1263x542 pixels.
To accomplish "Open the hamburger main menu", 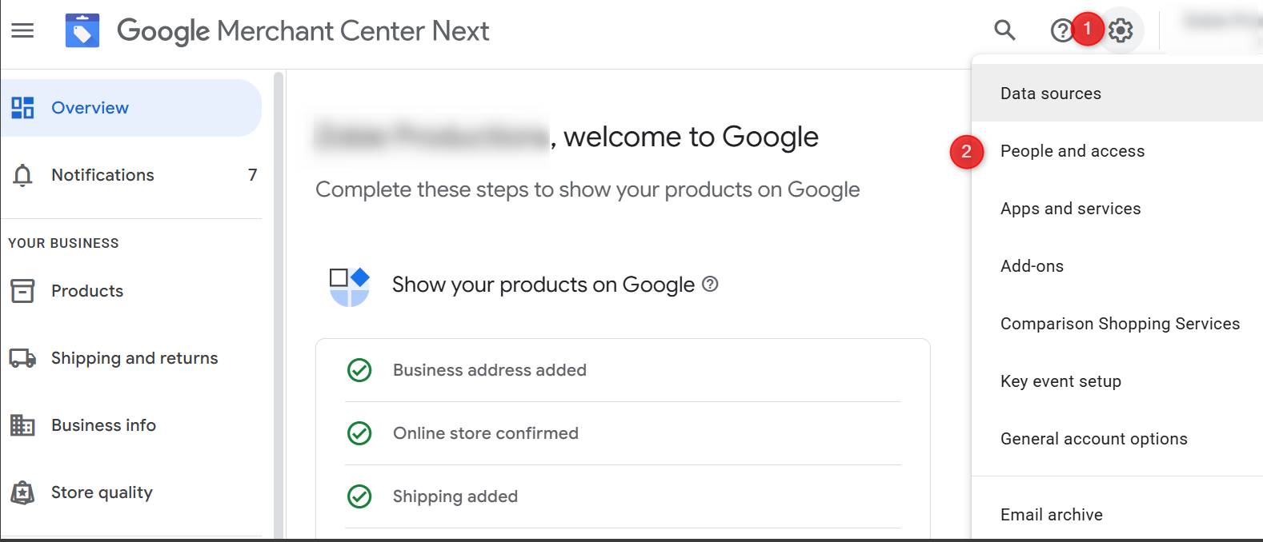I will coord(22,30).
